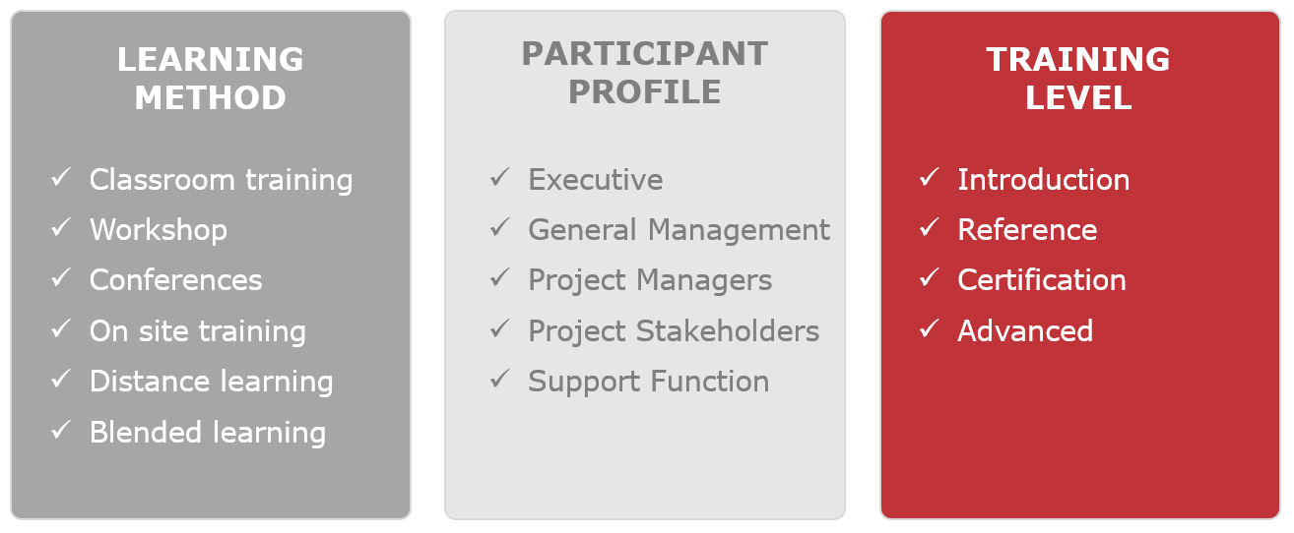
Task: Click the On site training text
Action: pyautogui.click(x=198, y=331)
